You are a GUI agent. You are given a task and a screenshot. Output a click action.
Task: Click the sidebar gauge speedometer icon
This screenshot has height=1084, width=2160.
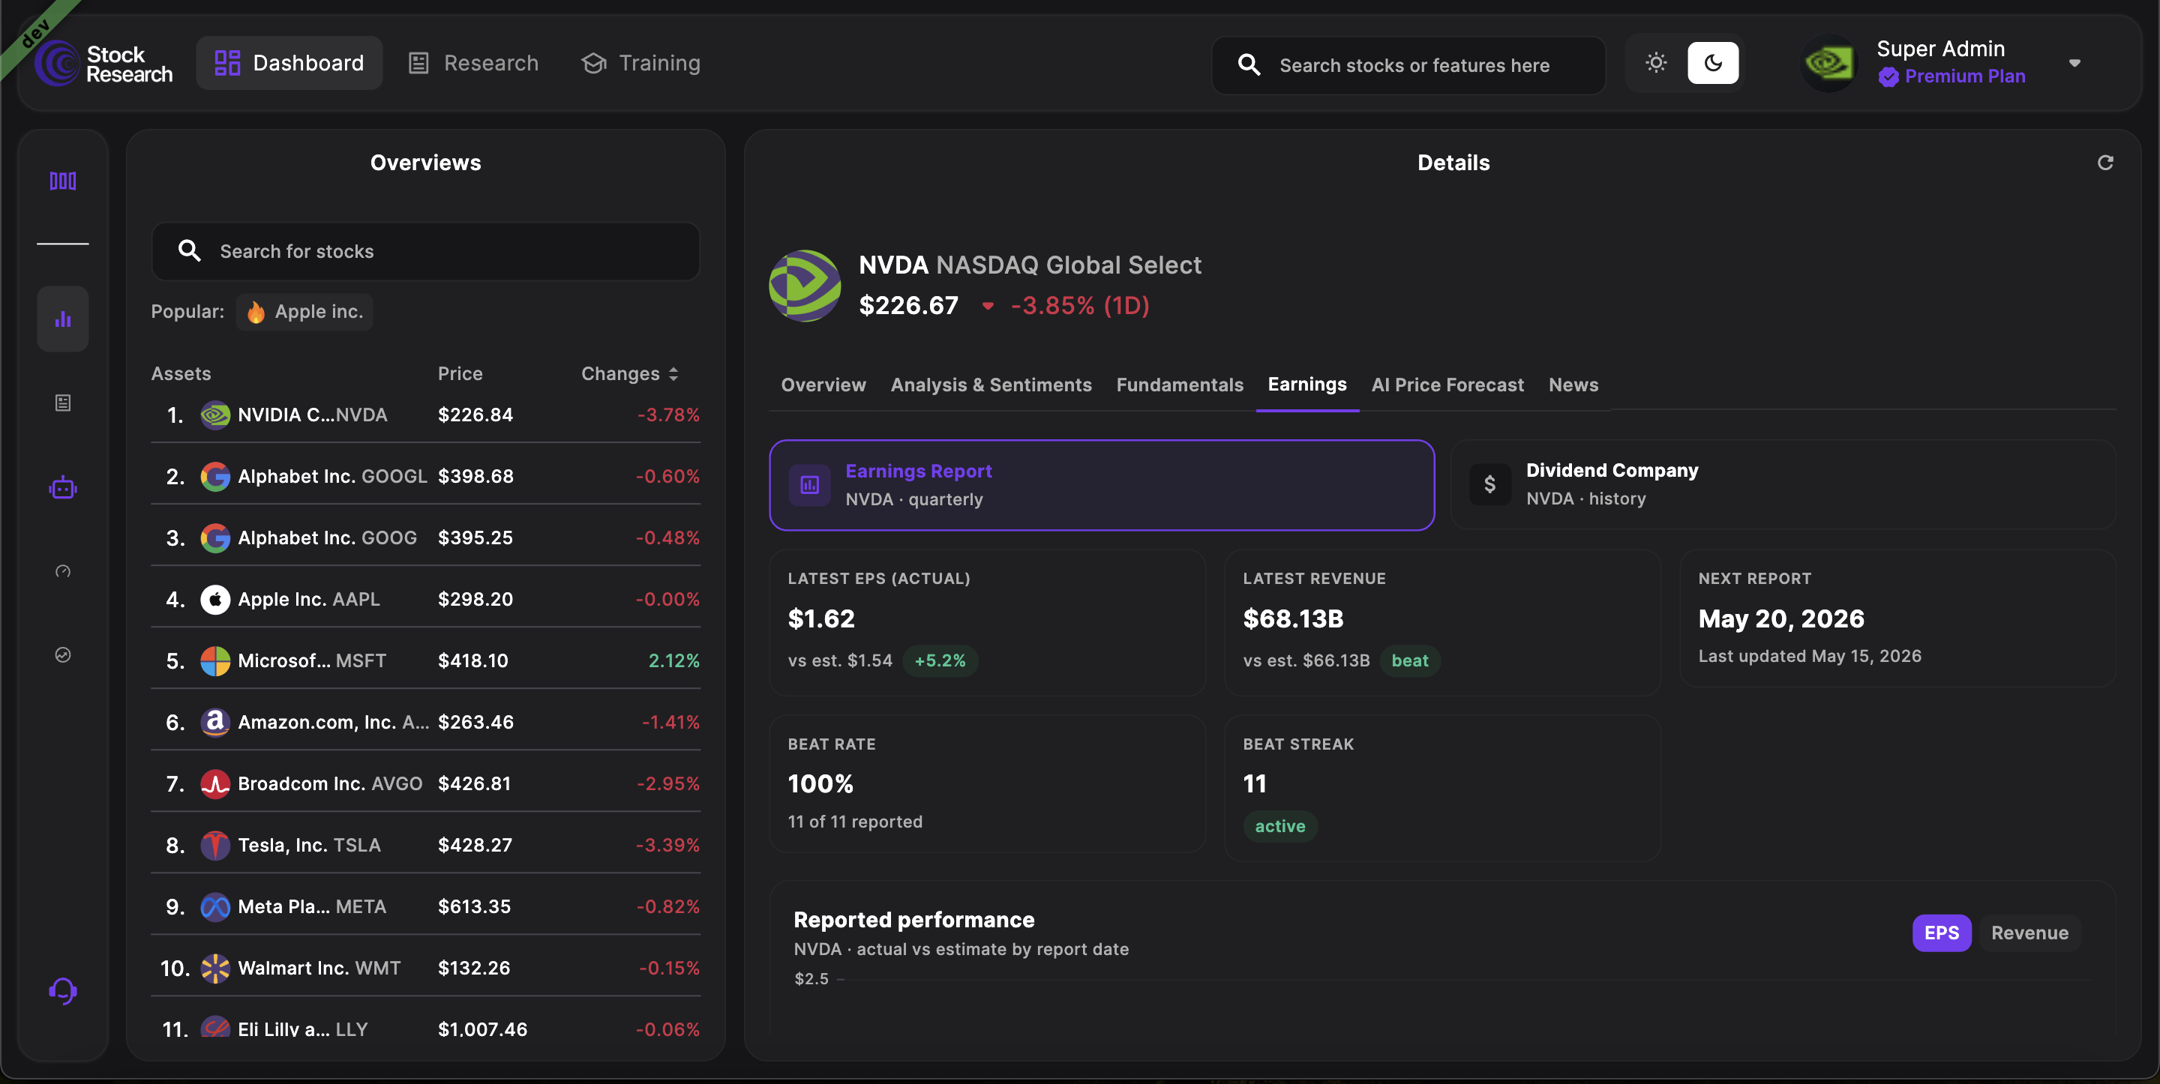(x=63, y=572)
